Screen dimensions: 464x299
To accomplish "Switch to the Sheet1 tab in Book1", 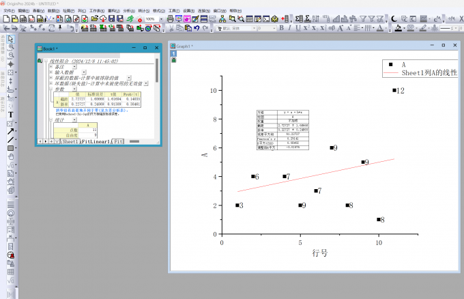I will (x=70, y=141).
